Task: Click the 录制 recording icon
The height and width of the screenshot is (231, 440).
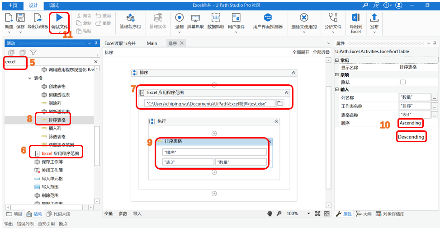Action: coord(180,18)
